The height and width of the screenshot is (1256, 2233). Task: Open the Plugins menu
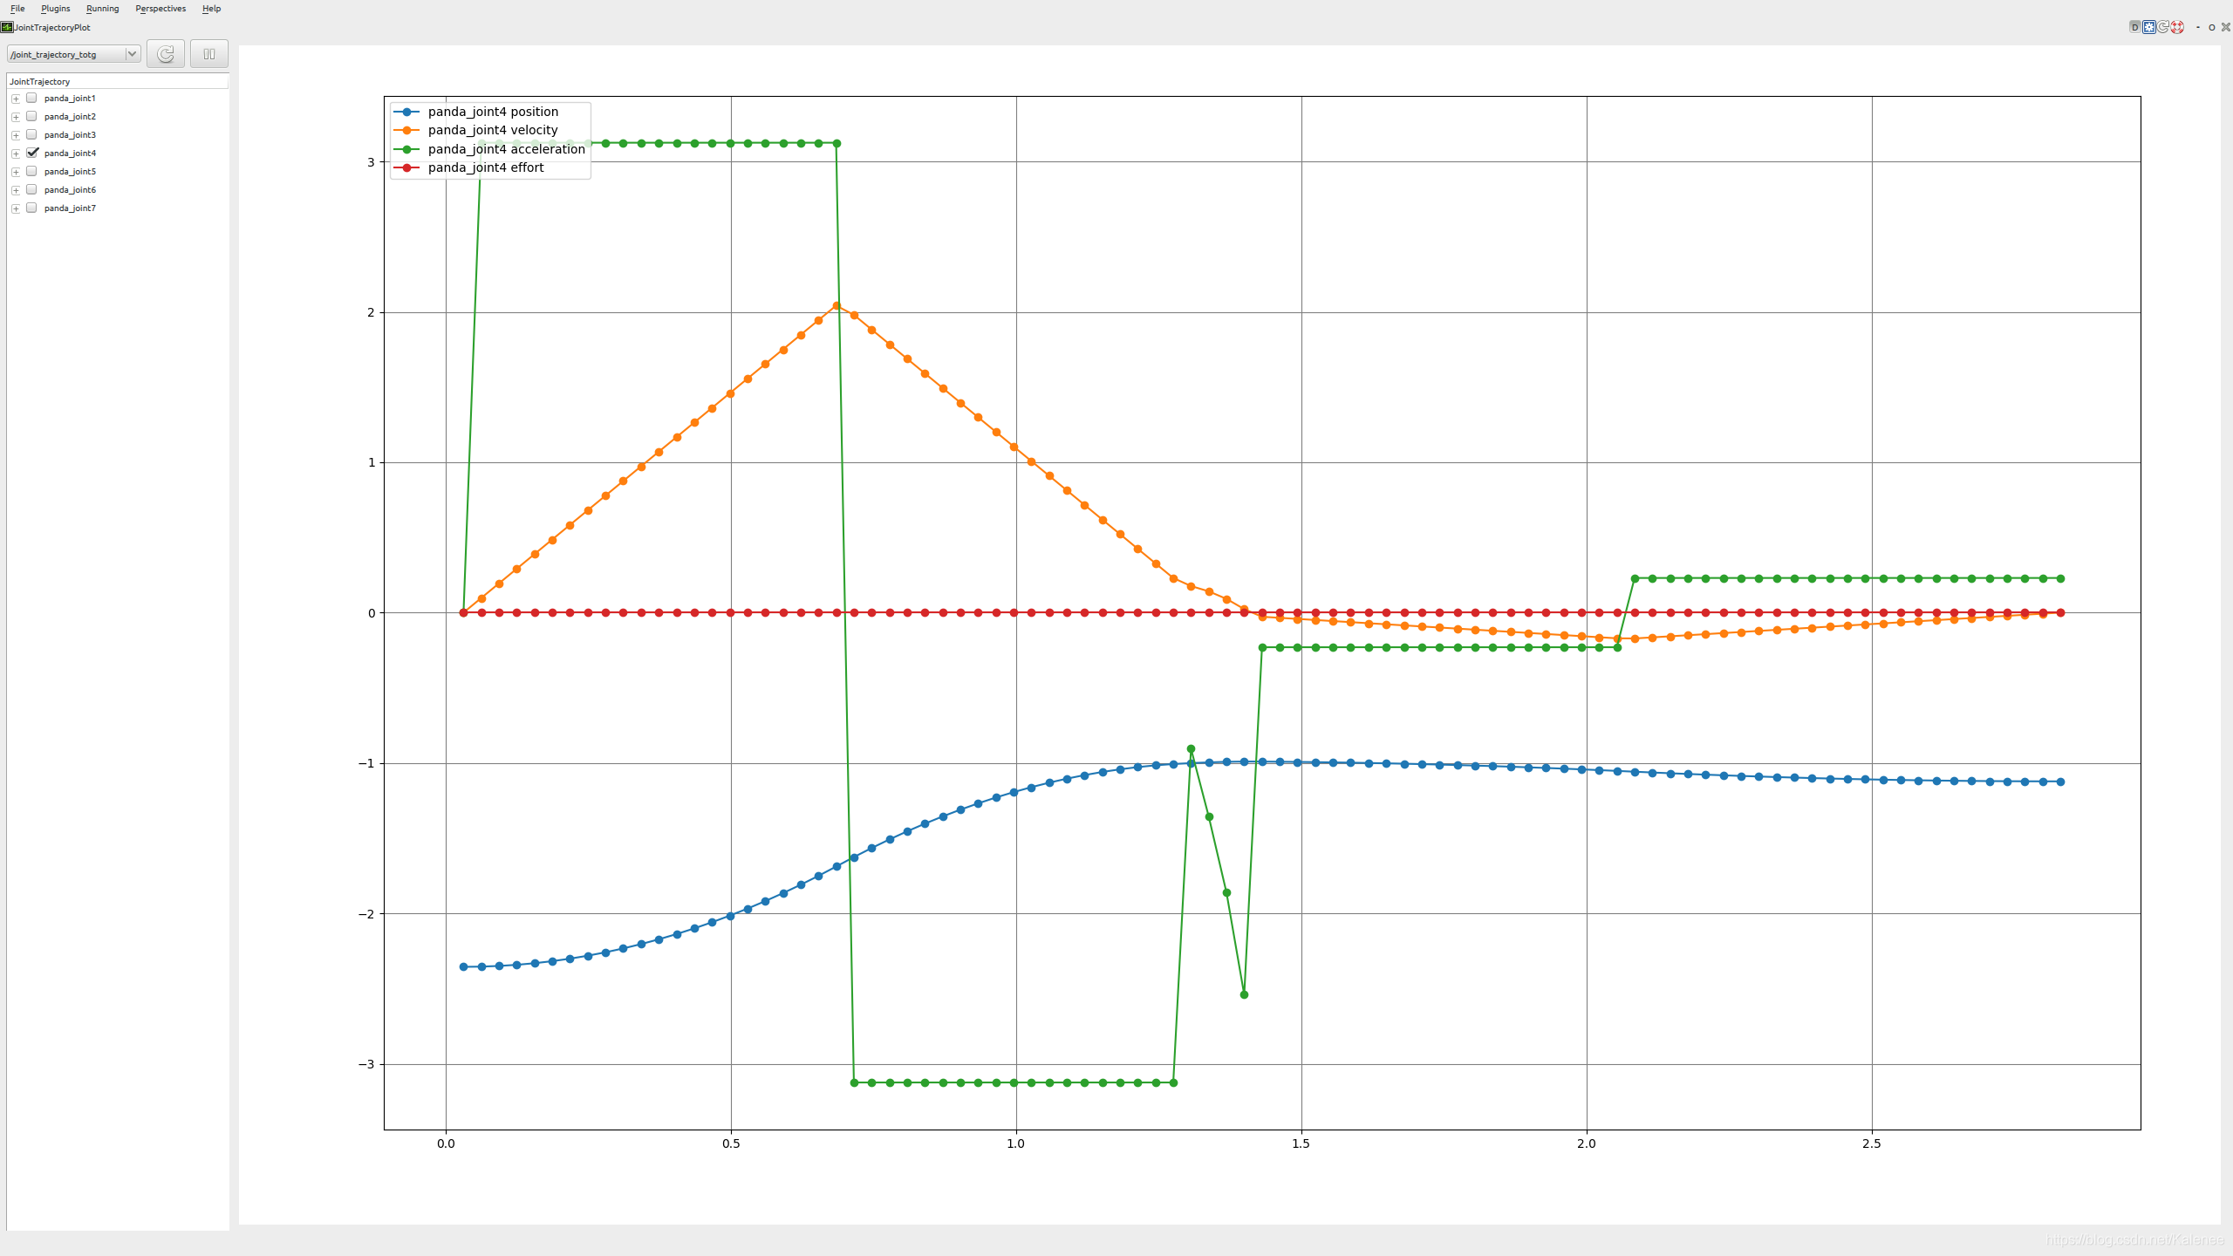(55, 10)
